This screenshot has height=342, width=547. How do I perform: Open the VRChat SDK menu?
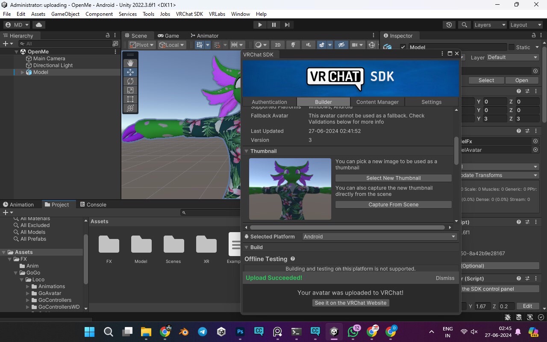tap(189, 14)
